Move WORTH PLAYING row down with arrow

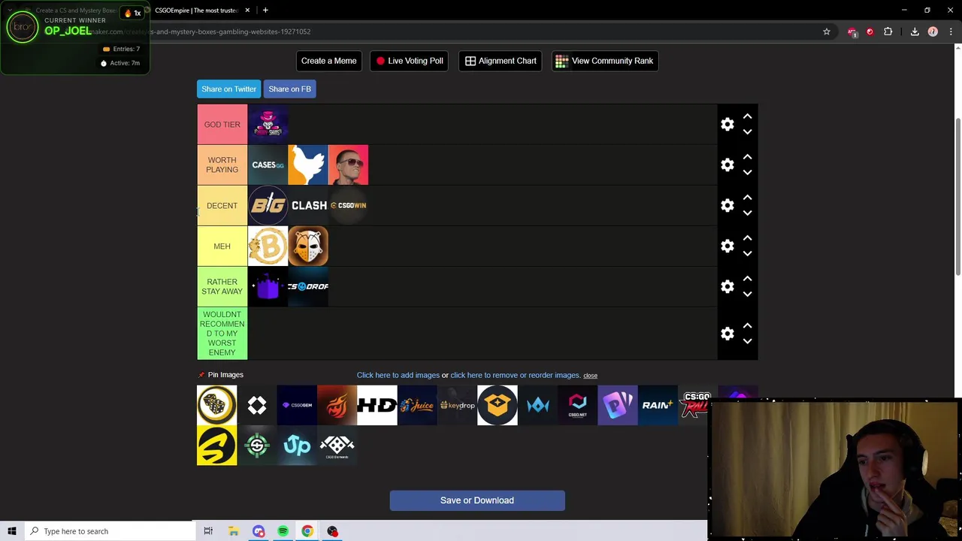747,173
